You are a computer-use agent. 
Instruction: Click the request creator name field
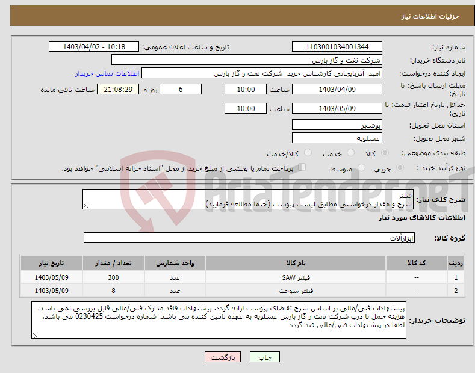[x=262, y=73]
